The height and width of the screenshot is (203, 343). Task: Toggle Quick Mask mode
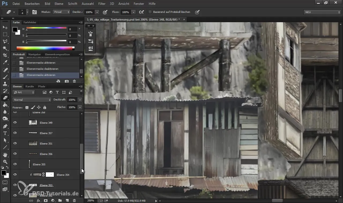[5, 182]
